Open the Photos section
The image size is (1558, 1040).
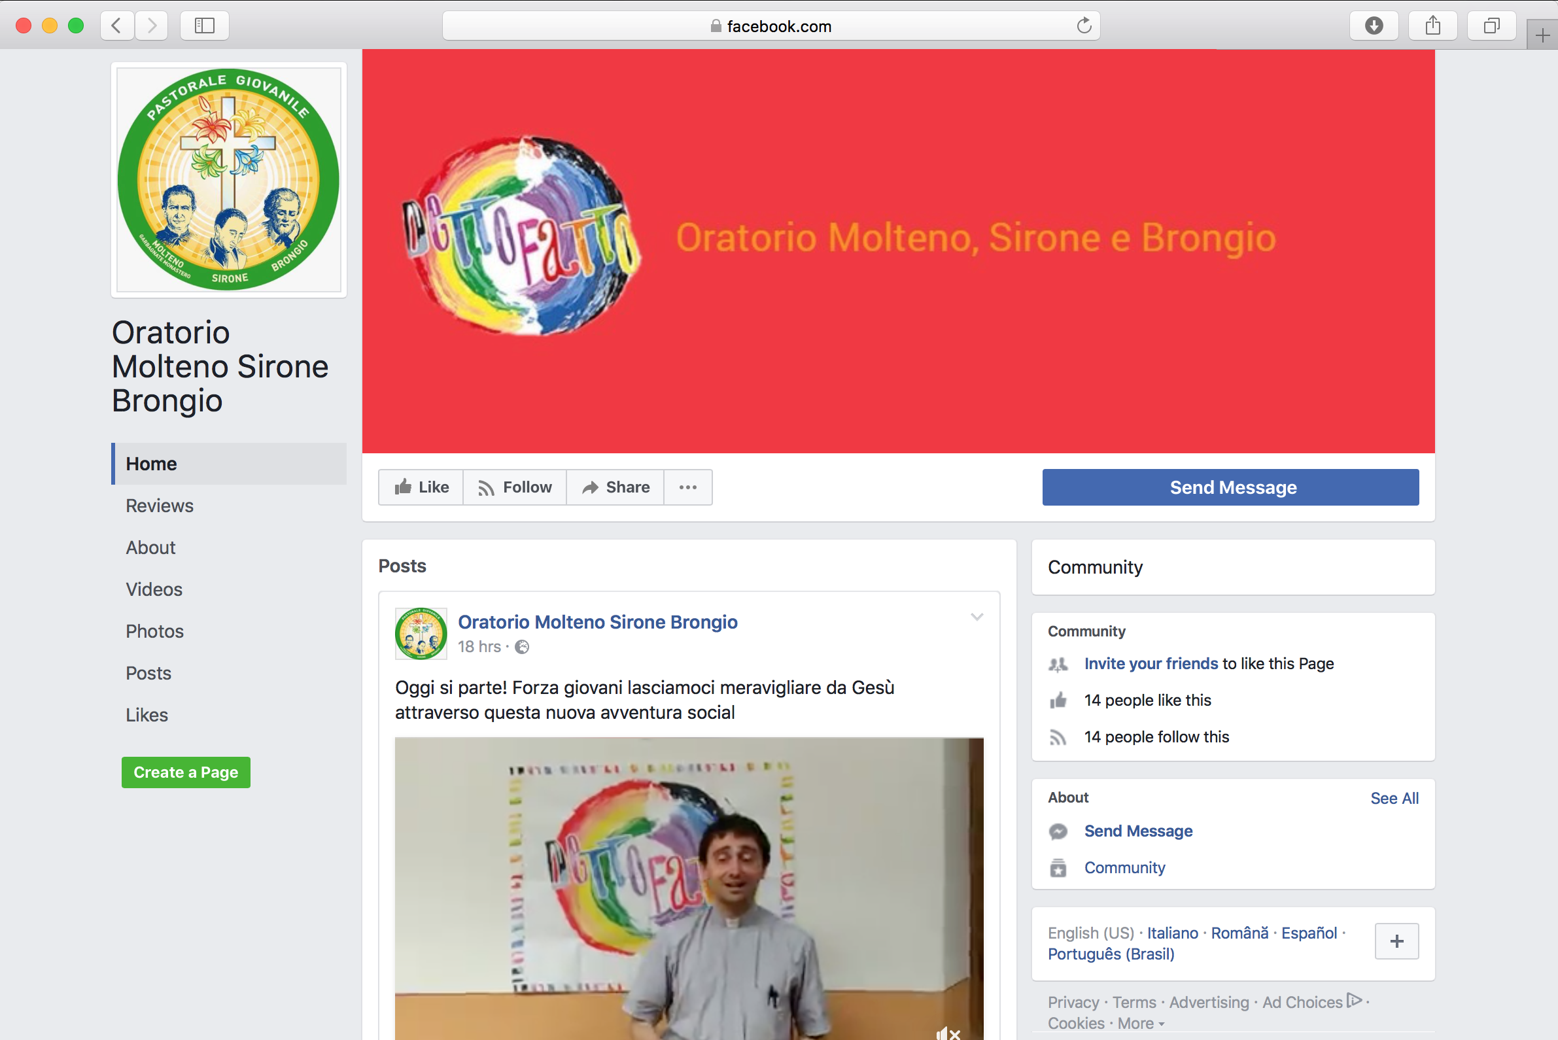[154, 631]
